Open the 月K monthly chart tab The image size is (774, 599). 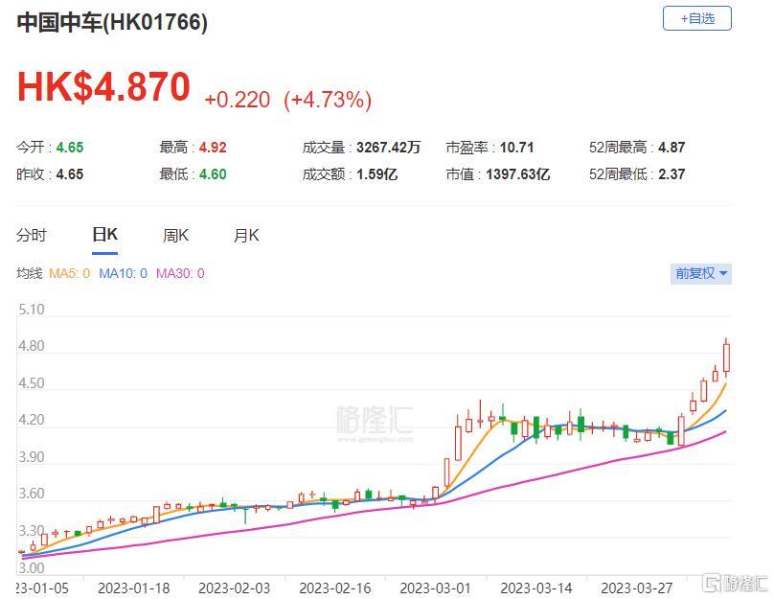[x=246, y=235]
